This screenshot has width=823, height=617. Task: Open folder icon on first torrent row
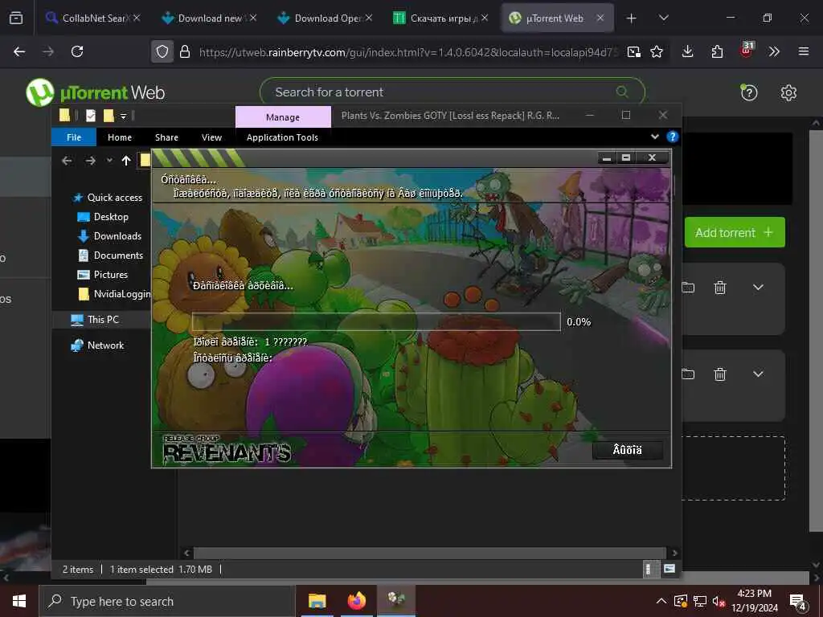[688, 287]
